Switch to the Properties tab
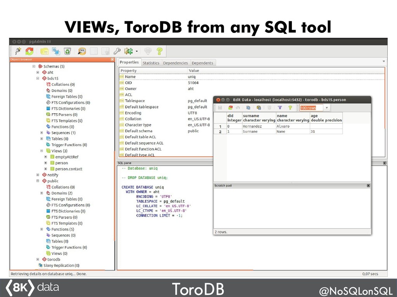Image resolution: width=397 pixels, height=297 pixels. (x=129, y=62)
